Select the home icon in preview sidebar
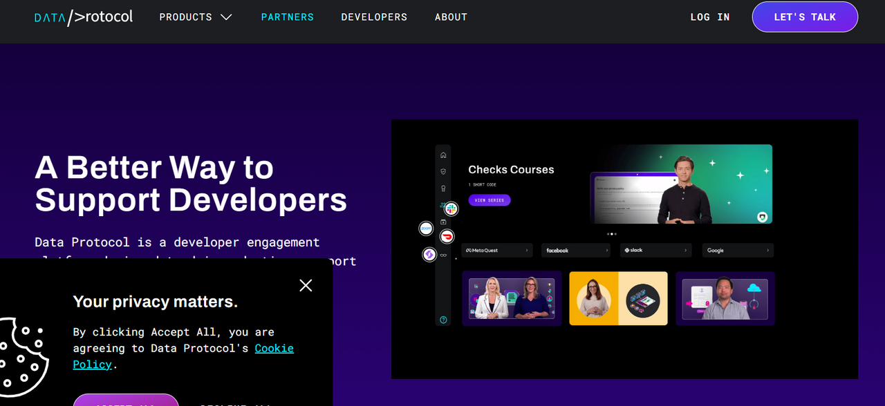This screenshot has width=885, height=406. (x=443, y=155)
